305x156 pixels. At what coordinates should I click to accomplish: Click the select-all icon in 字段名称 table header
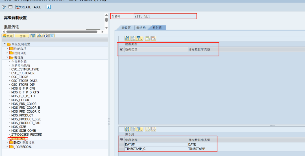[x=121, y=140]
